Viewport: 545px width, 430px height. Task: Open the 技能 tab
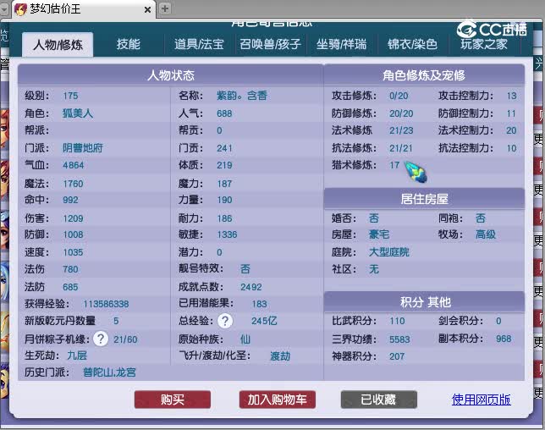129,44
